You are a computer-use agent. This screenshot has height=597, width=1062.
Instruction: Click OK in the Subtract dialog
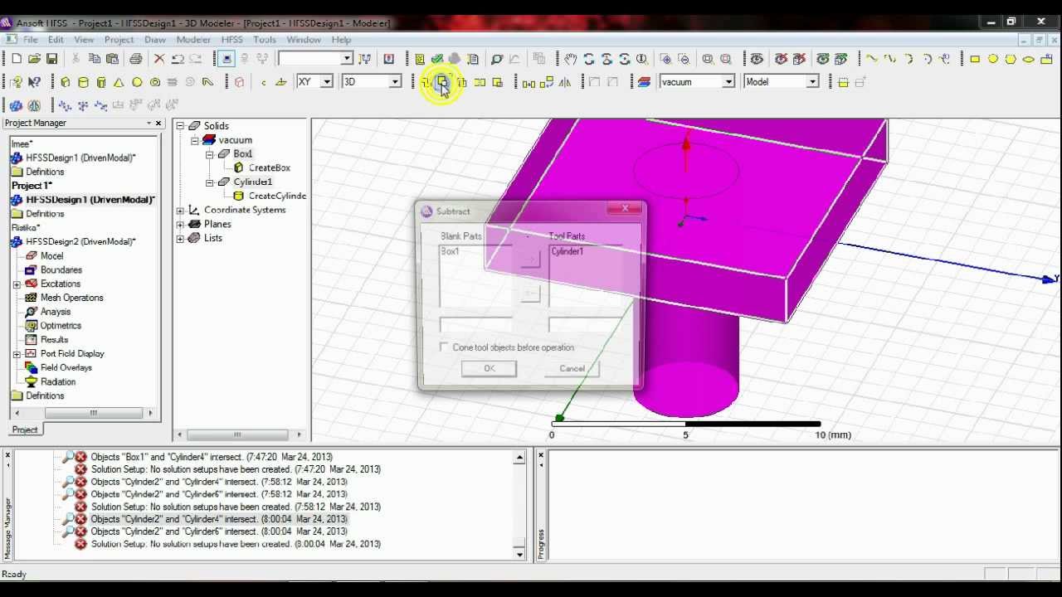[x=489, y=369]
